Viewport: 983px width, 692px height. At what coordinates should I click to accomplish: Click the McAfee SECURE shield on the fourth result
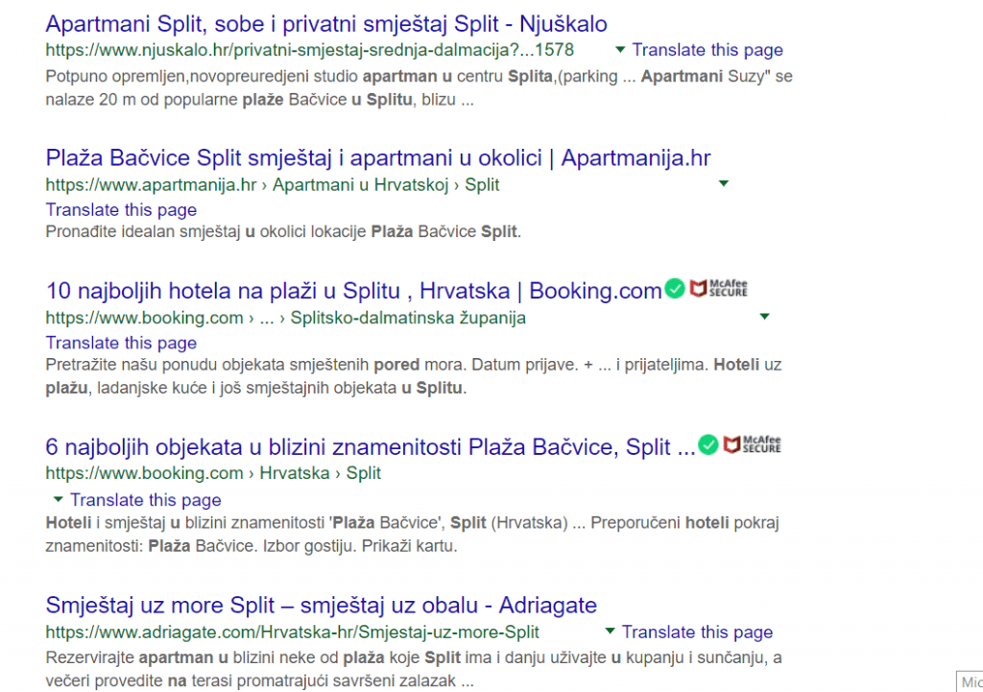754,444
